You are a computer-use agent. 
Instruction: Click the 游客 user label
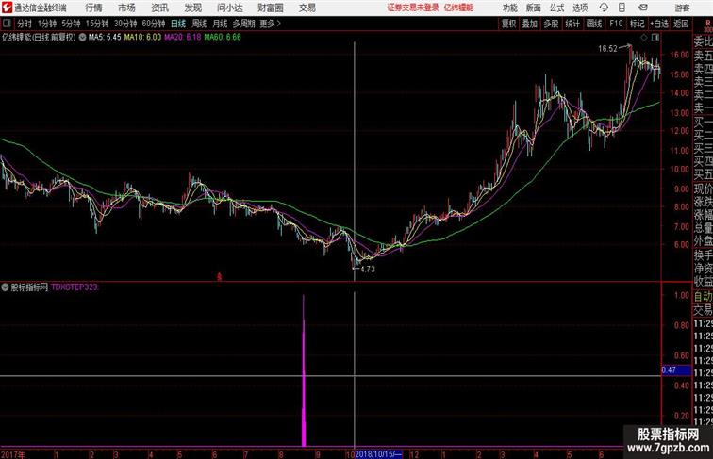682,8
